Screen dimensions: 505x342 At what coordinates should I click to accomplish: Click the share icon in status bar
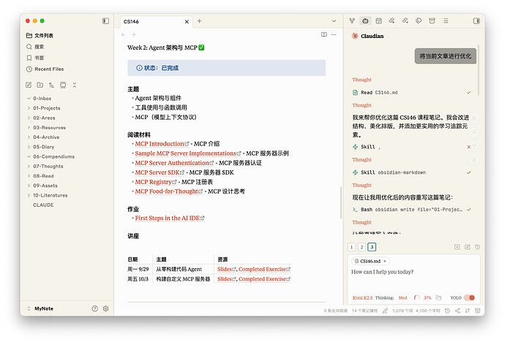pyautogui.click(x=457, y=311)
